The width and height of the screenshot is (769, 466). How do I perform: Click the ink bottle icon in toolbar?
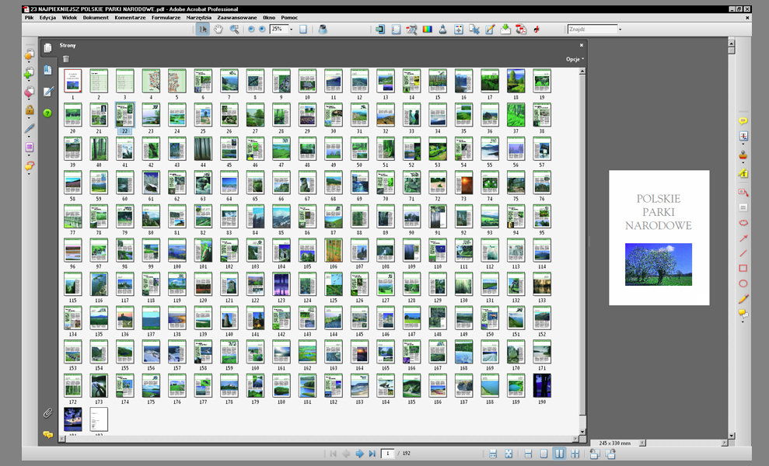(x=323, y=30)
